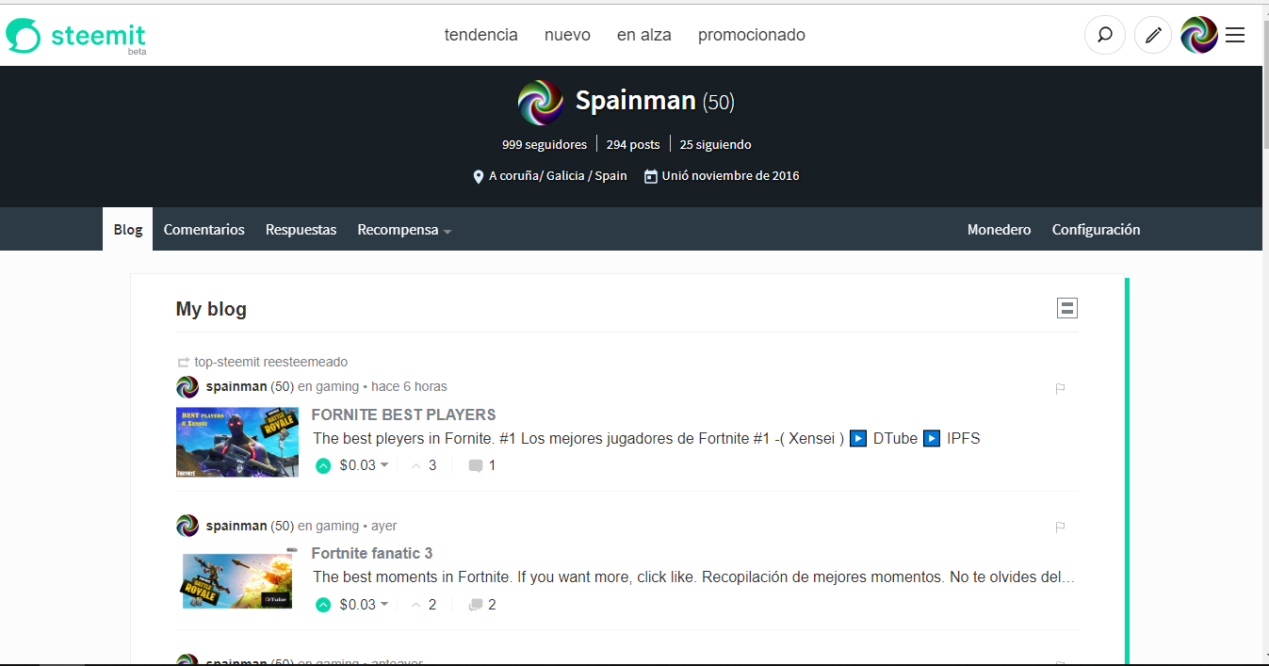This screenshot has width=1269, height=666.
Task: Click the list layout icon beside My blog
Action: [1066, 307]
